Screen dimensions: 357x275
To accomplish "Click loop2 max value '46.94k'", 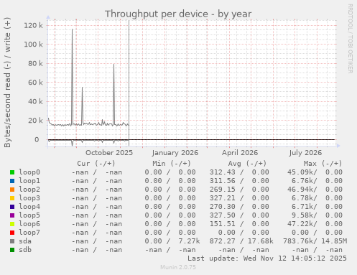I will tap(302, 190).
